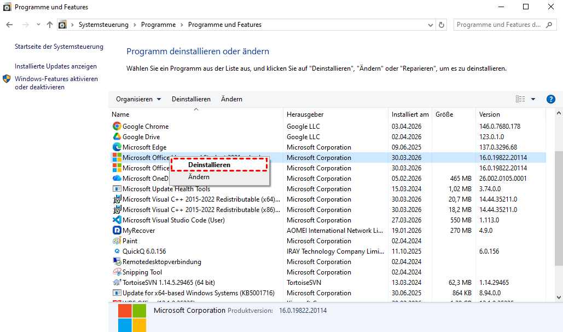
Task: Click the MyRecover program icon
Action: [x=117, y=231]
